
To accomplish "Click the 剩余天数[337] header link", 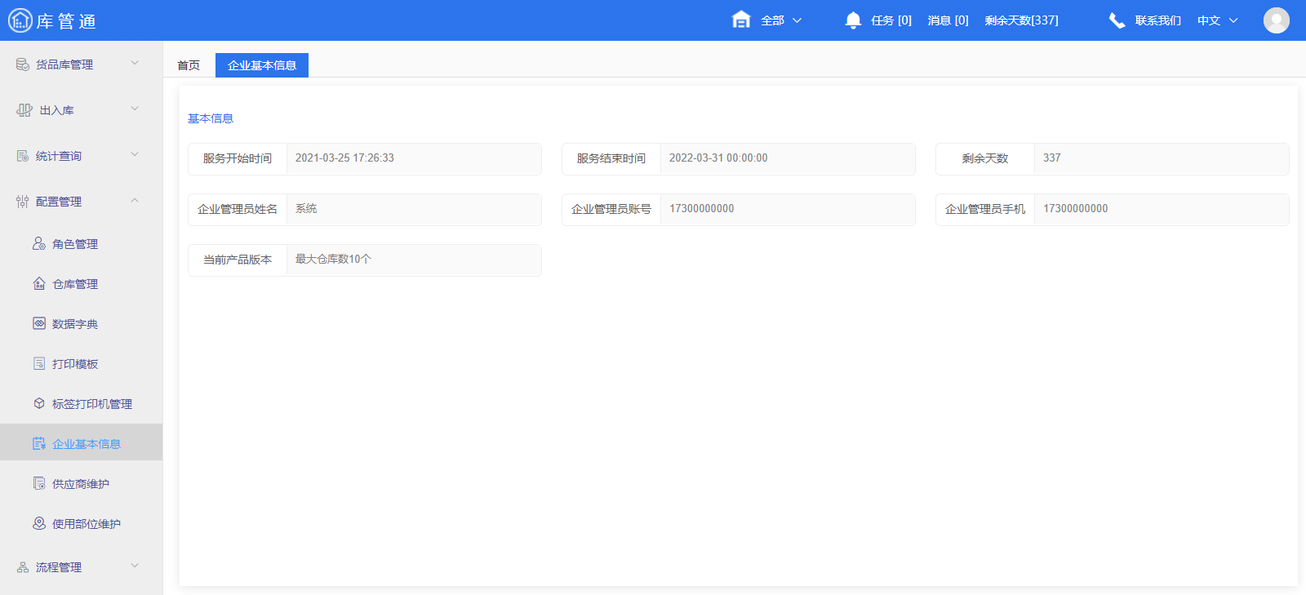I will (1021, 20).
